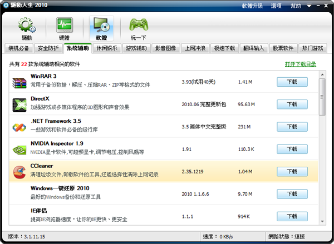This screenshot has height=244, width=334.
Task: Switch to the 影音图像 tab
Action: (x=166, y=48)
